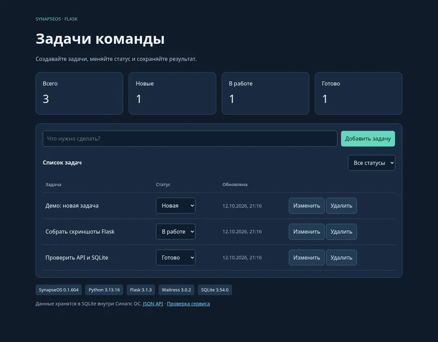This screenshot has height=342, width=438.
Task: Click the 'SynapseOS 0.1.604' version badge
Action: [x=59, y=290]
